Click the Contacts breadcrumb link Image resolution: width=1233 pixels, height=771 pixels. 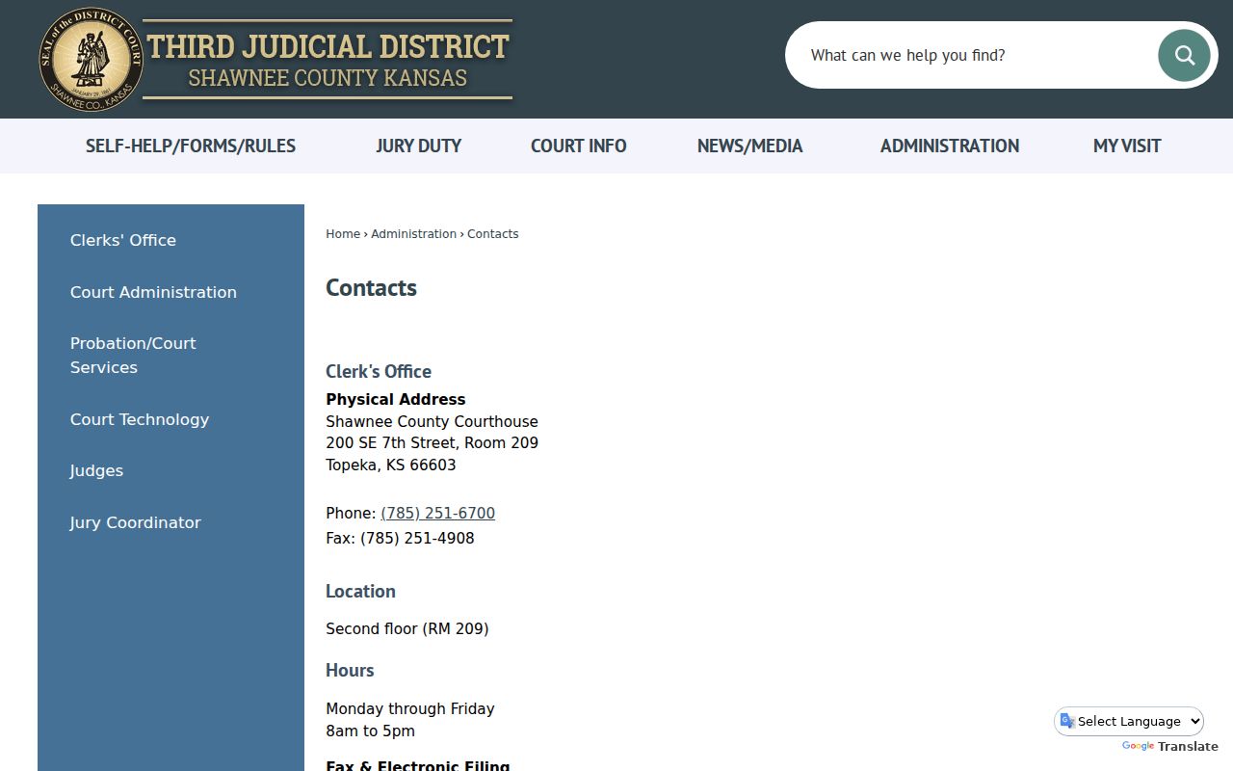click(x=492, y=233)
